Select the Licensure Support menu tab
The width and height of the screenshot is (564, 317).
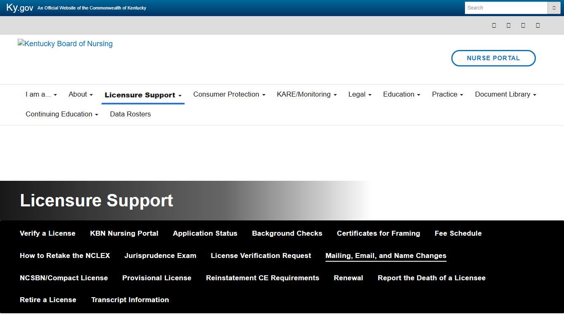coord(143,95)
